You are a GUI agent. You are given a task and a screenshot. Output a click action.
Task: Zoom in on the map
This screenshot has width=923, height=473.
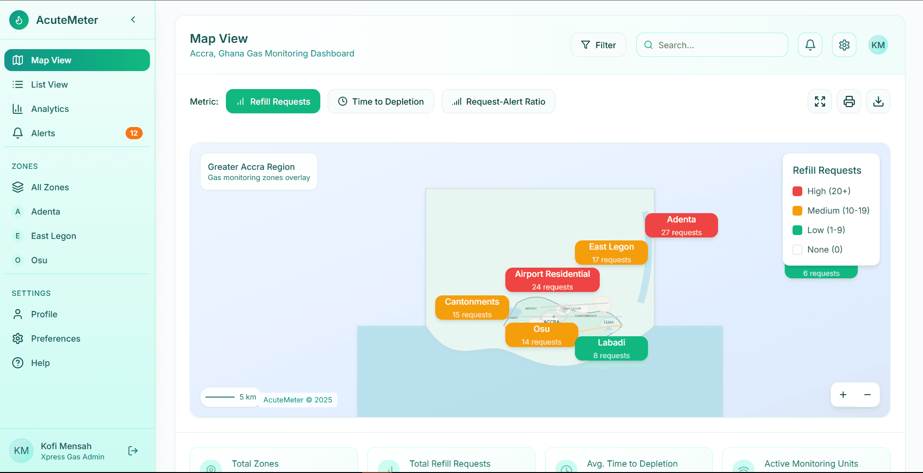tap(843, 395)
